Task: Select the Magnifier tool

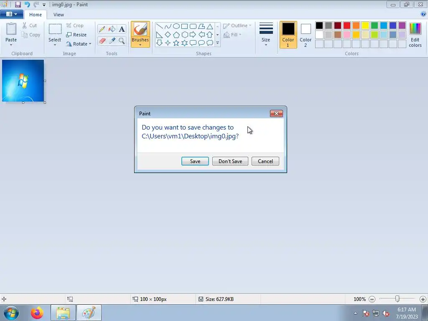Action: point(122,41)
